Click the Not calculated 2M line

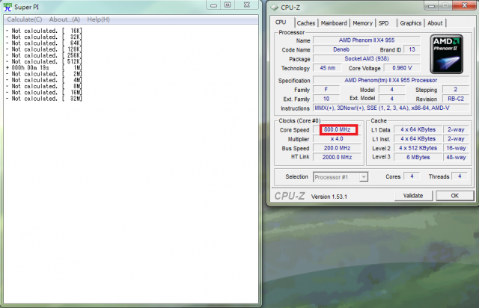[x=43, y=74]
